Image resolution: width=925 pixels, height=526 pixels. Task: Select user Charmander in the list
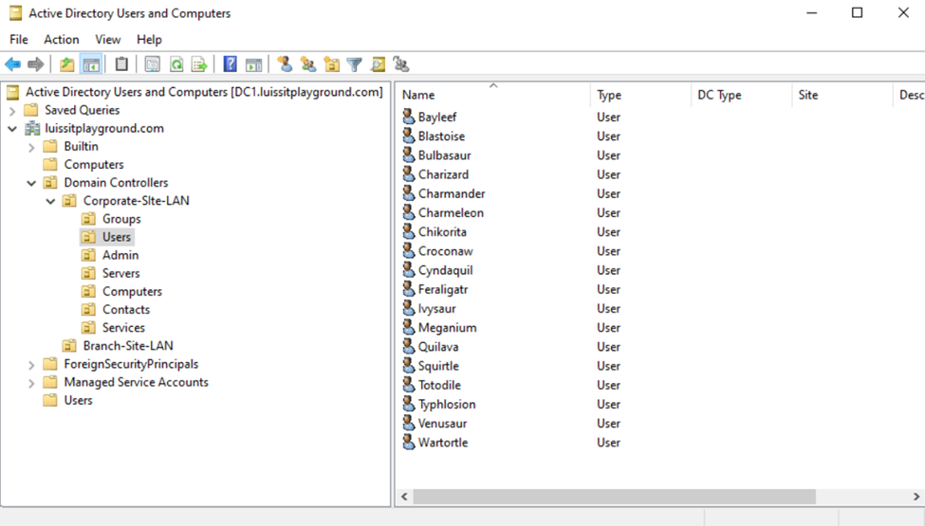pos(452,193)
